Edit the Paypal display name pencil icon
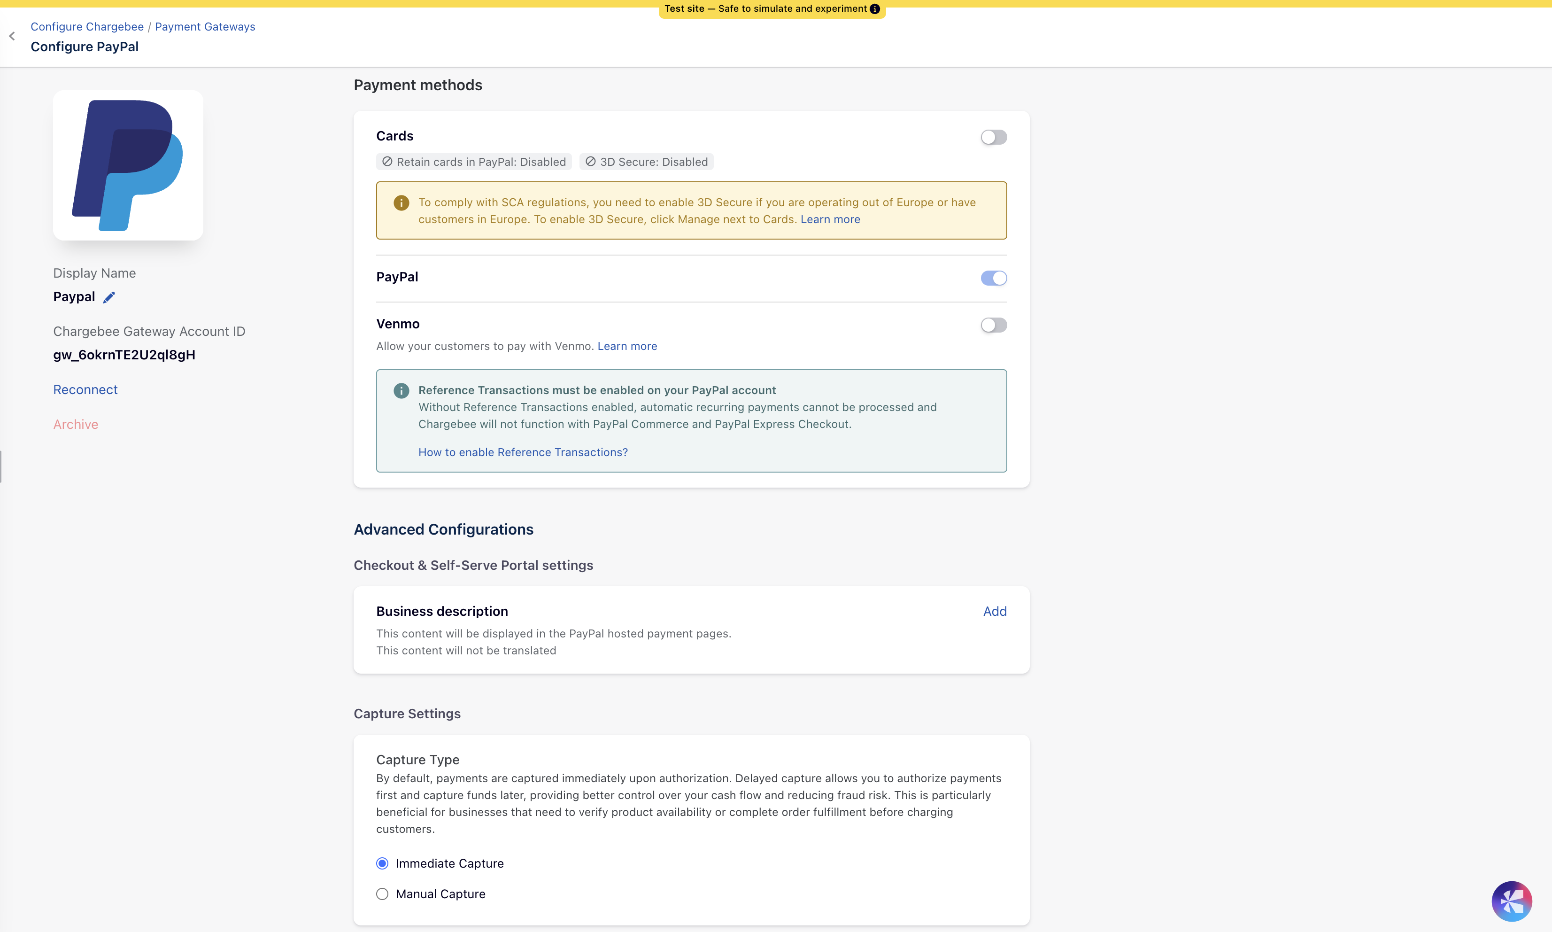The height and width of the screenshot is (932, 1552). pos(109,297)
